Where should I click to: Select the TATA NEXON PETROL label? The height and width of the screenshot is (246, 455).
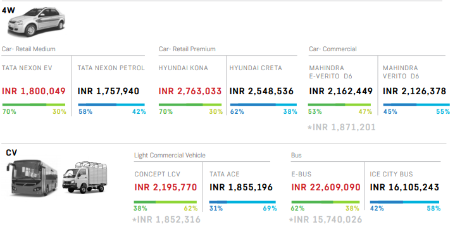click(x=111, y=68)
